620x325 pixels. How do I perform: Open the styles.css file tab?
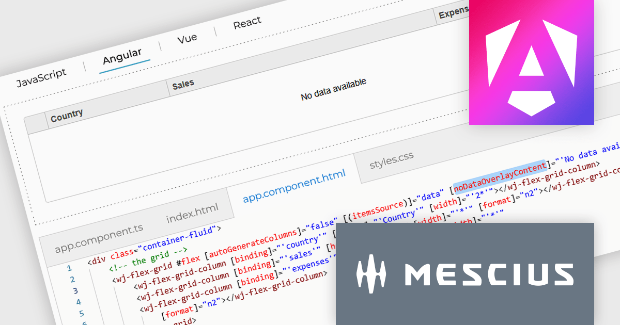click(x=392, y=160)
